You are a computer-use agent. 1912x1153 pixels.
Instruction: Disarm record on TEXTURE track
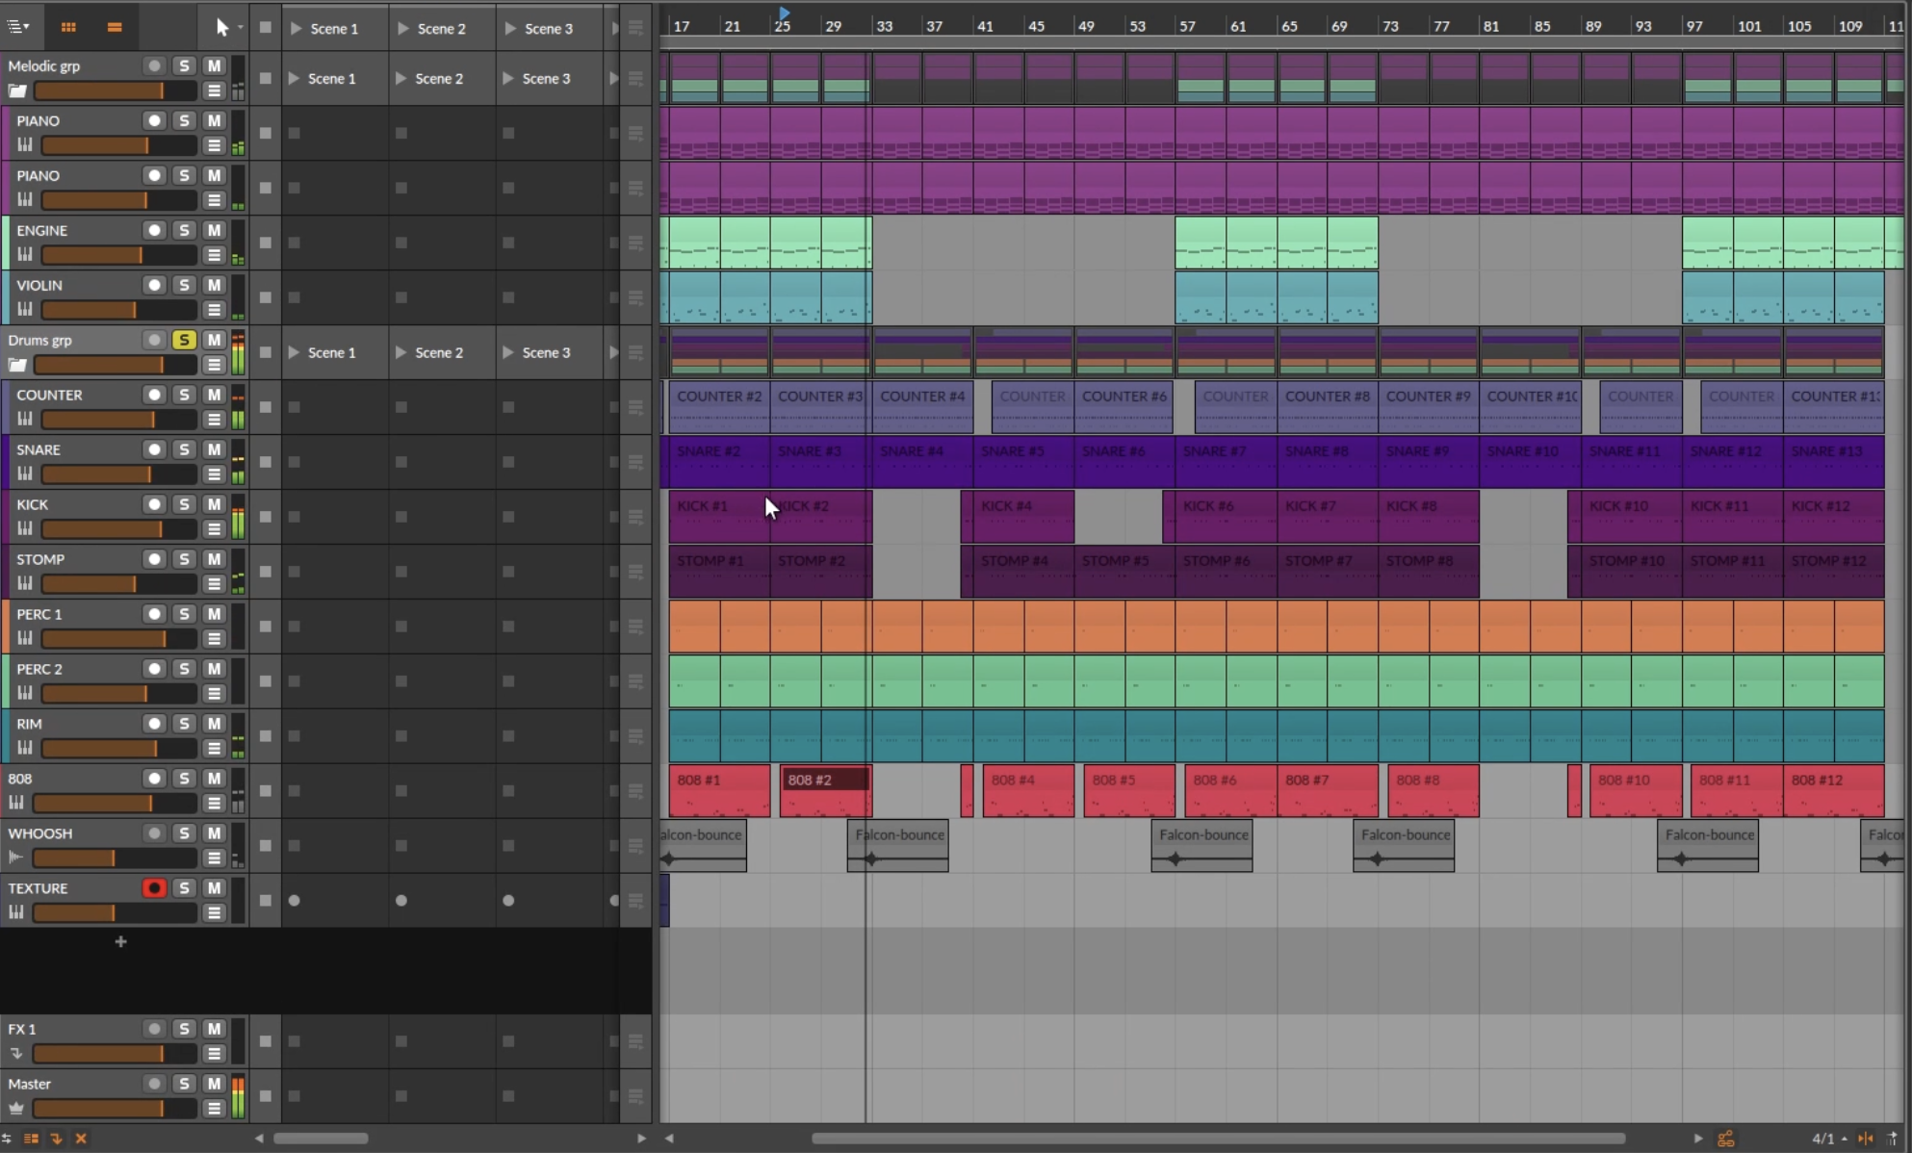coord(154,888)
